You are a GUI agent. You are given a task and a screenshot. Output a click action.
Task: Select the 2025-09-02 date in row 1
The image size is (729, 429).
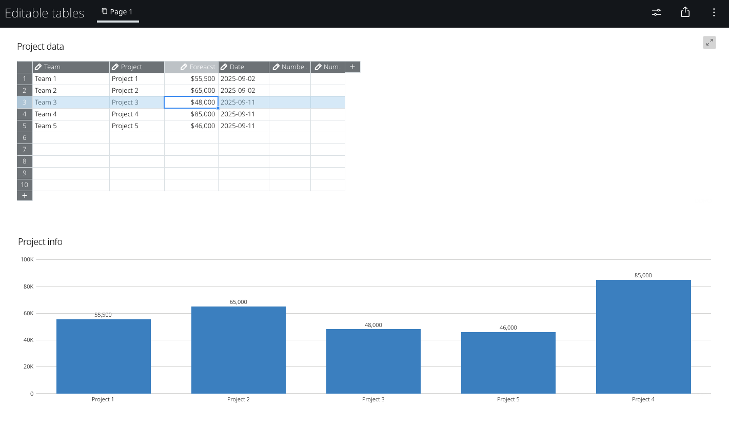pos(244,79)
